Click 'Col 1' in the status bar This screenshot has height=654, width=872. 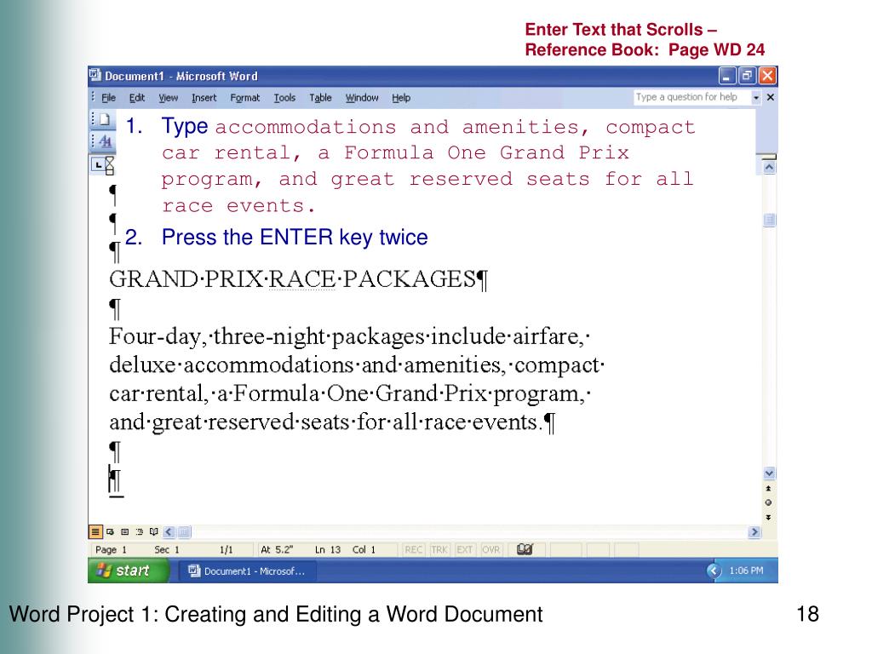pyautogui.click(x=364, y=549)
